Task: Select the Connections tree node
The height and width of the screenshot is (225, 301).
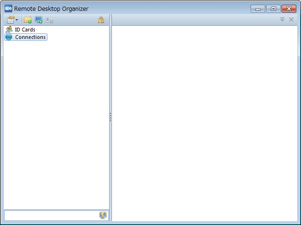Action: pos(26,37)
